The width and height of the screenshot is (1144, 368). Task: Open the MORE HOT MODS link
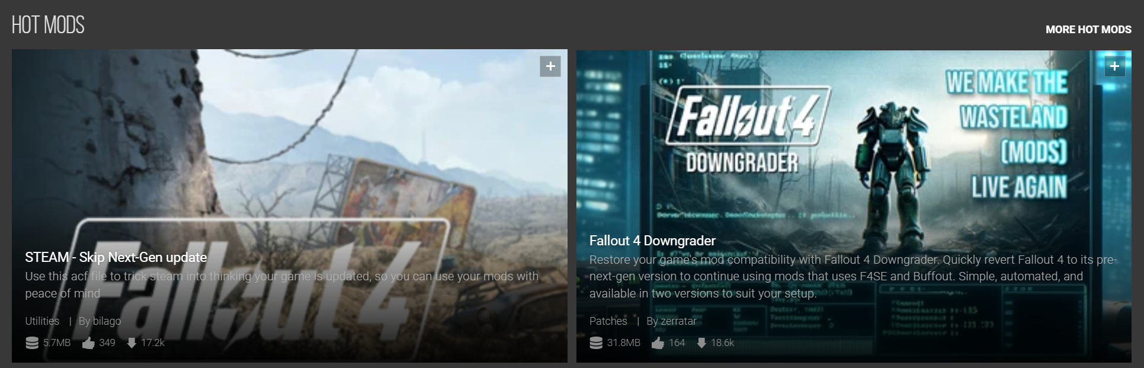(1088, 30)
